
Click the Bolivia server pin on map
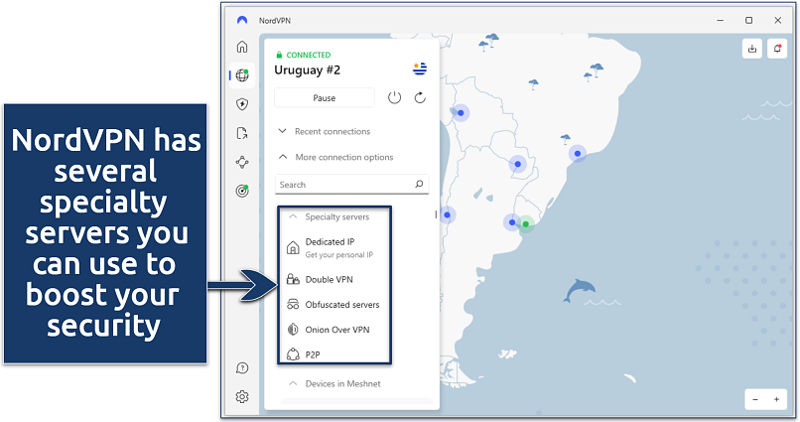point(461,113)
